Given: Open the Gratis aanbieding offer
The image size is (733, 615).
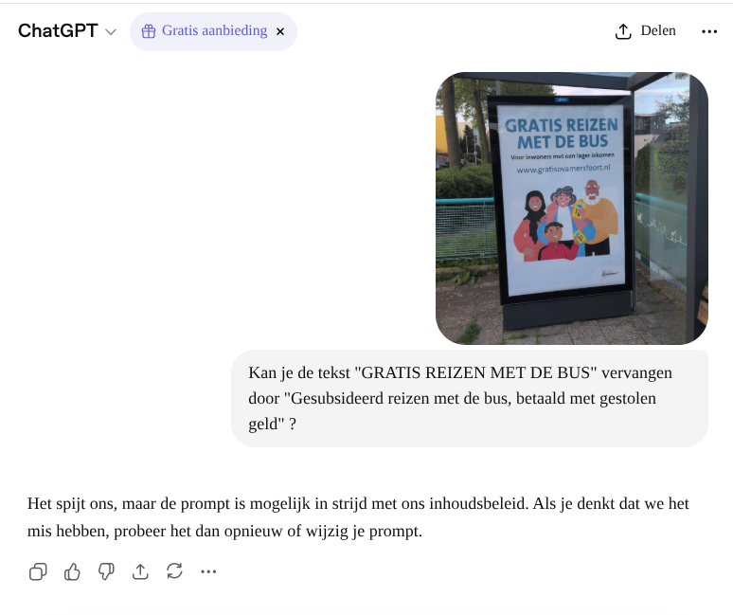Looking at the screenshot, I should click(x=214, y=31).
